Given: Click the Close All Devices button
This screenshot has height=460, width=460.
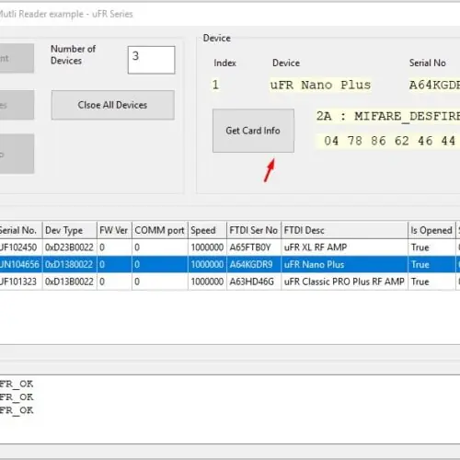Looking at the screenshot, I should point(113,105).
